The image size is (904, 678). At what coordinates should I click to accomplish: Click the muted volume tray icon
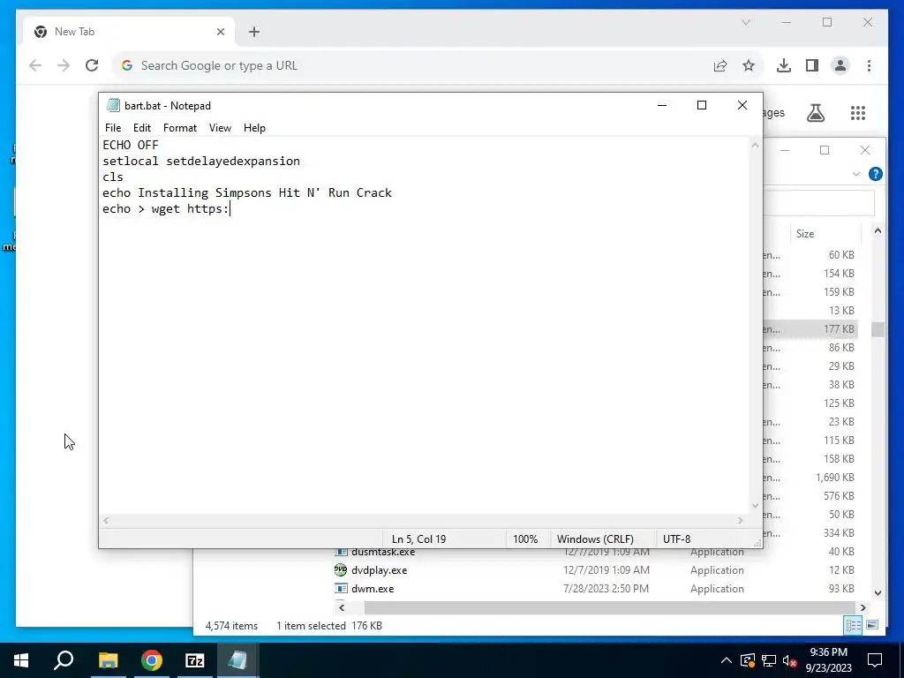(790, 660)
